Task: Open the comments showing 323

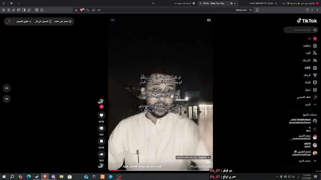Action: [101, 128]
